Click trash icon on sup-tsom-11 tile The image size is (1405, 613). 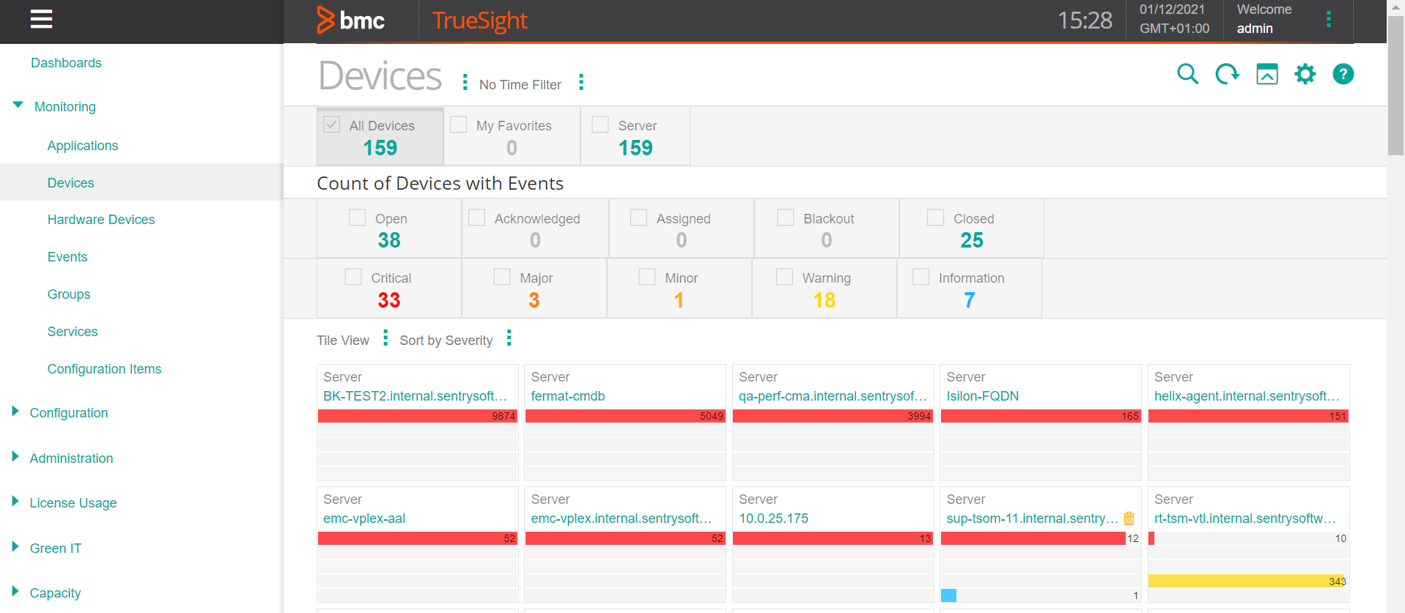coord(1129,519)
